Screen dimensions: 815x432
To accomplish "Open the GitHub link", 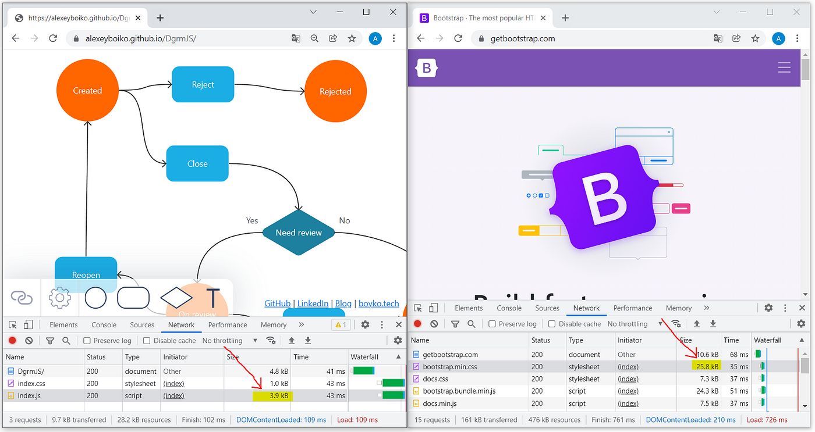I will [278, 304].
